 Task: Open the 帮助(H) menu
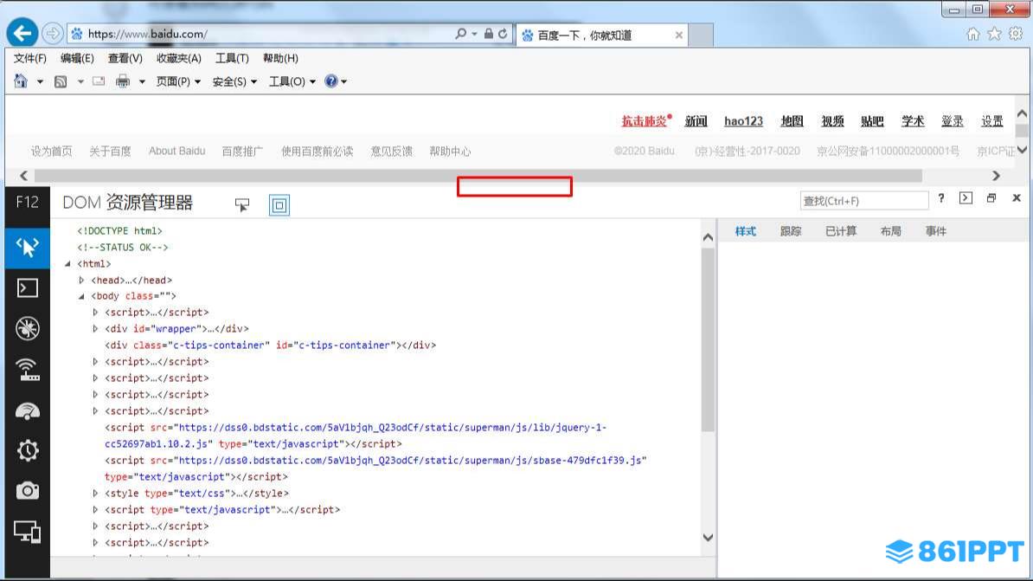(280, 58)
